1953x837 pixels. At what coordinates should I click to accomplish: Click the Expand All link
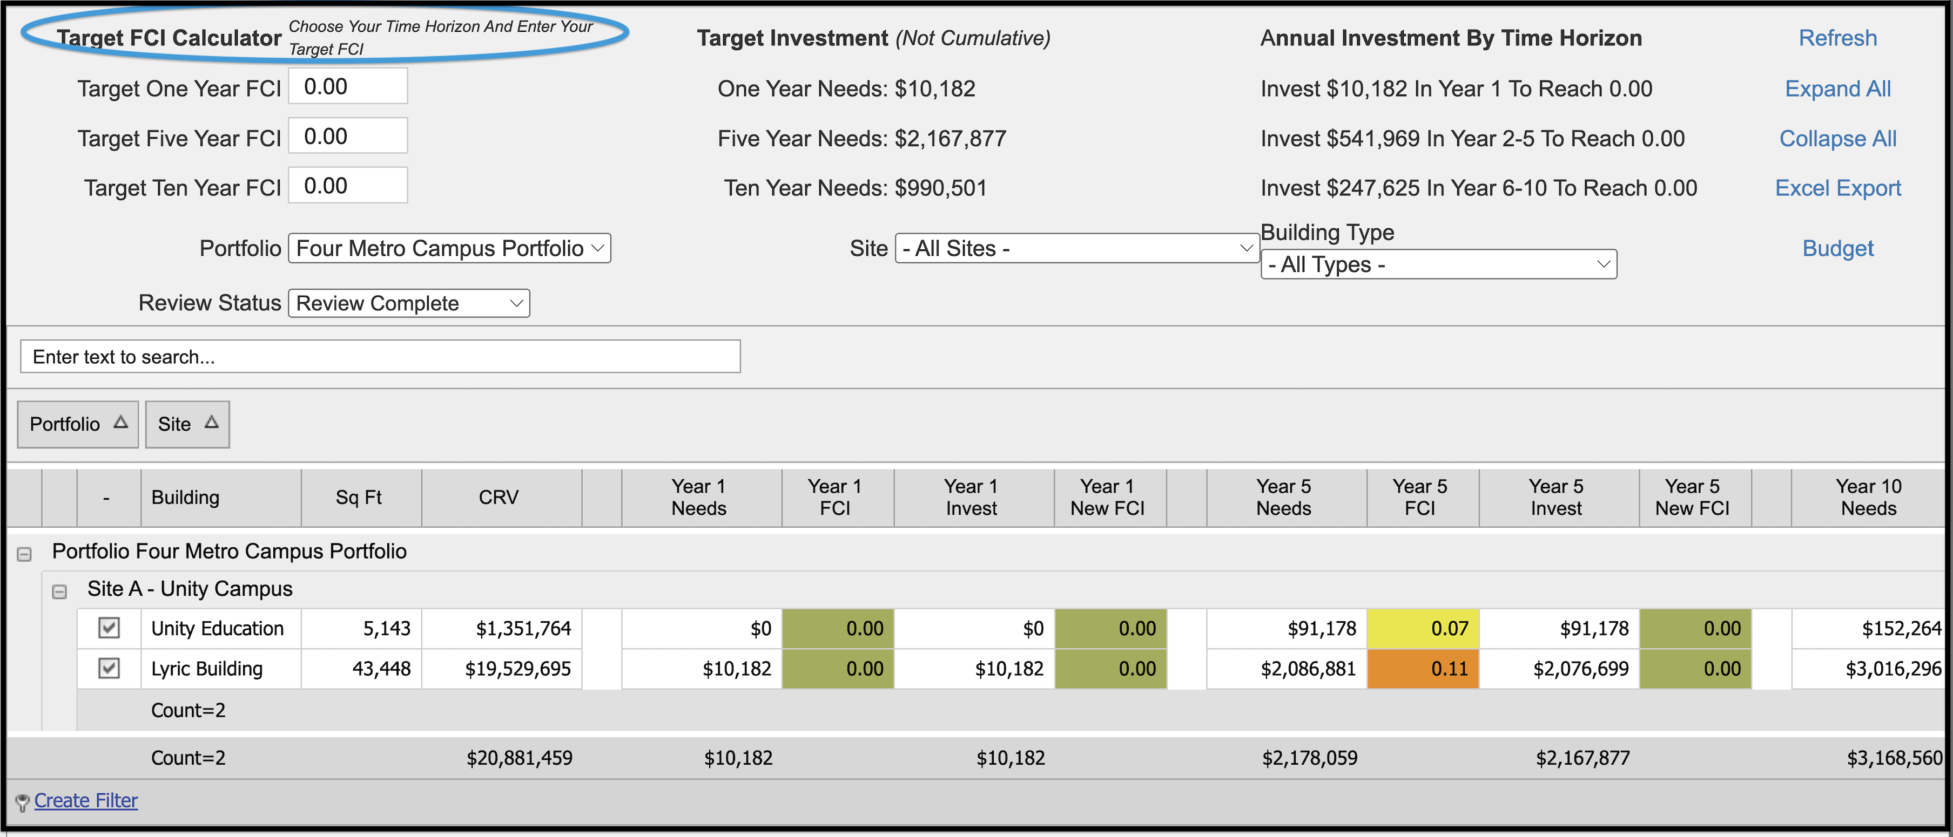point(1838,89)
